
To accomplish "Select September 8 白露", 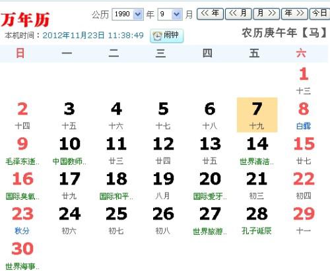I will [x=304, y=115].
